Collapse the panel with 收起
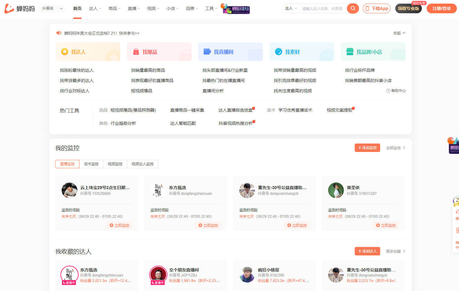The width and height of the screenshot is (459, 291). click(x=399, y=33)
